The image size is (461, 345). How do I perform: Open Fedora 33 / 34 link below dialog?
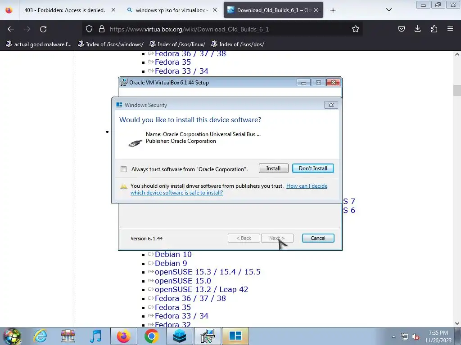pyautogui.click(x=181, y=316)
